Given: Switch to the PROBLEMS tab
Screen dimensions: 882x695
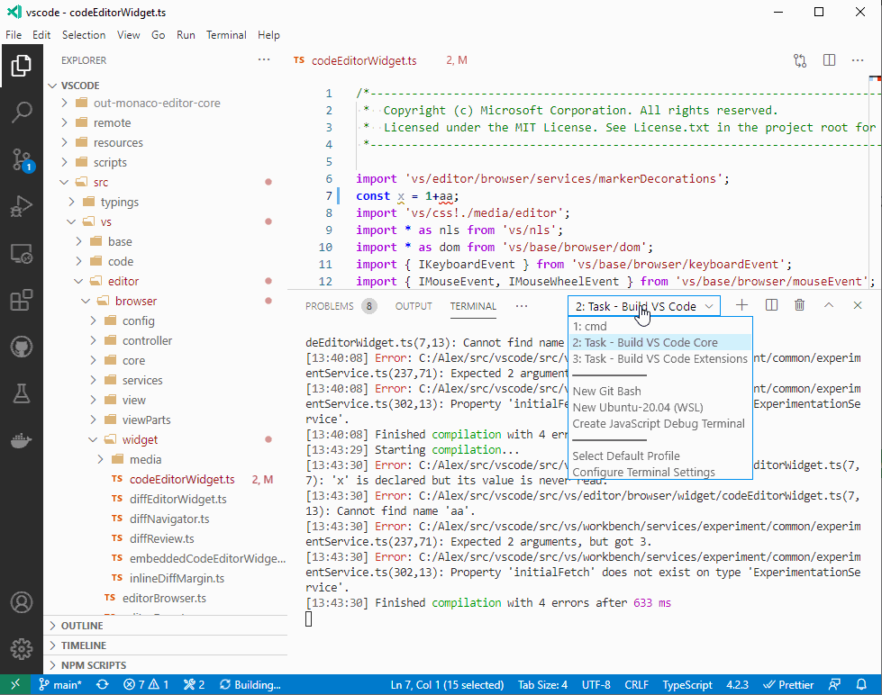Looking at the screenshot, I should tap(330, 306).
